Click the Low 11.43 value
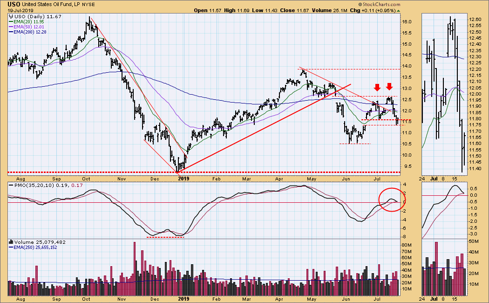This screenshot has width=489, height=303. pos(265,10)
